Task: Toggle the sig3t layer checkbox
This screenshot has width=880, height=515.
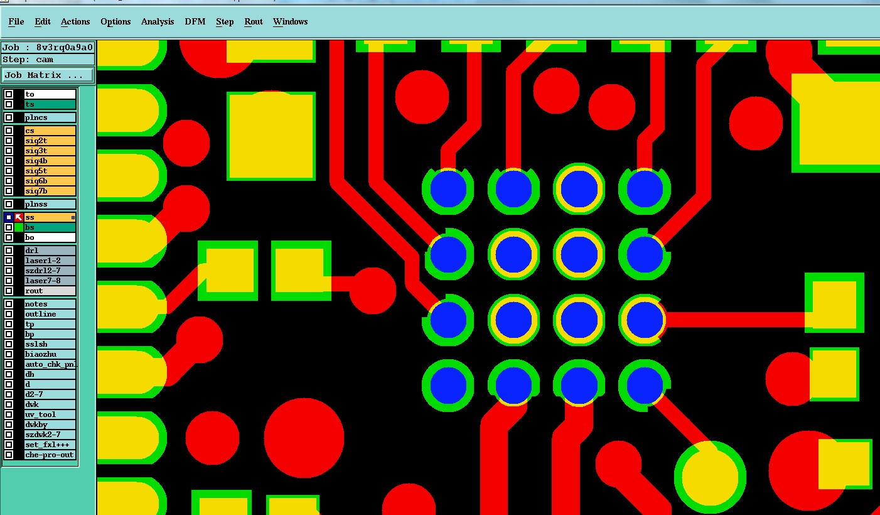Action: point(9,151)
